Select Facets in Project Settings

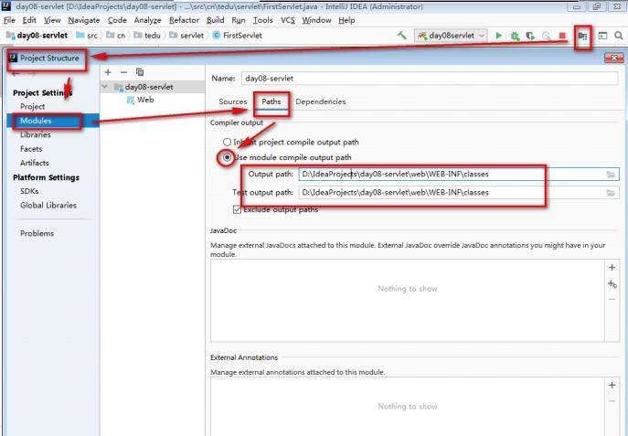[x=31, y=149]
